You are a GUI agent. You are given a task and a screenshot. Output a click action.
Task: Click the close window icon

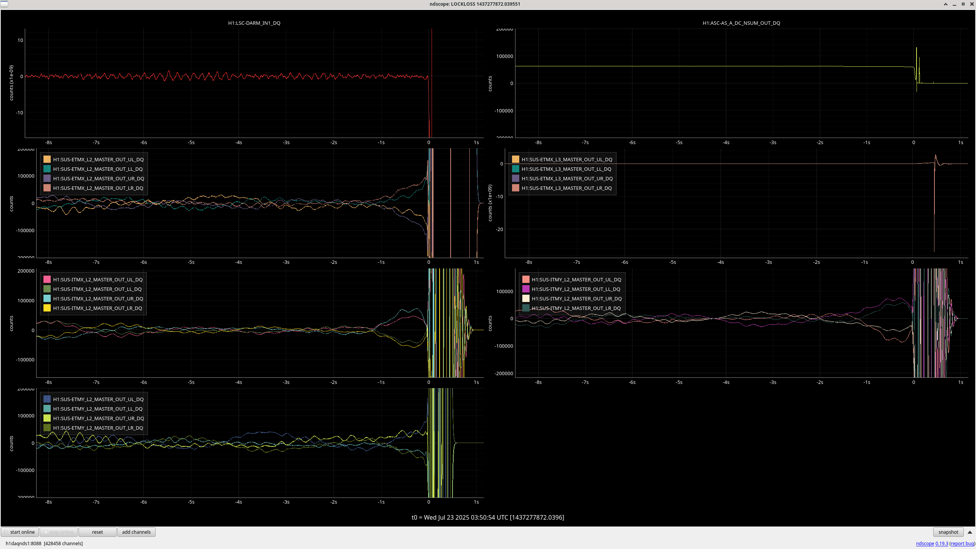tap(972, 4)
